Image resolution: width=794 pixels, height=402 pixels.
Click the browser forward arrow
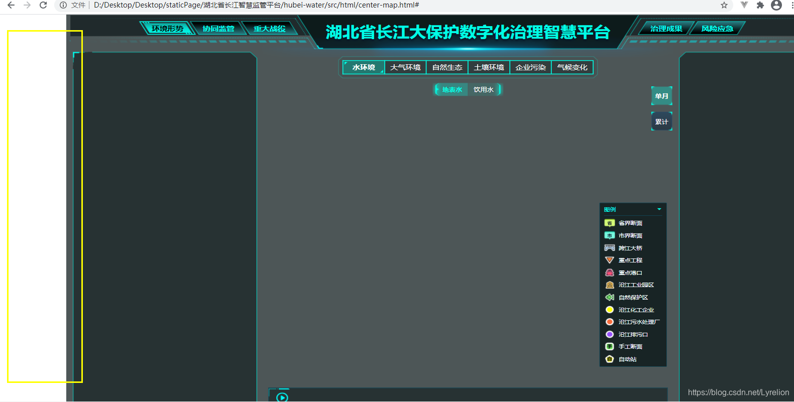[27, 5]
